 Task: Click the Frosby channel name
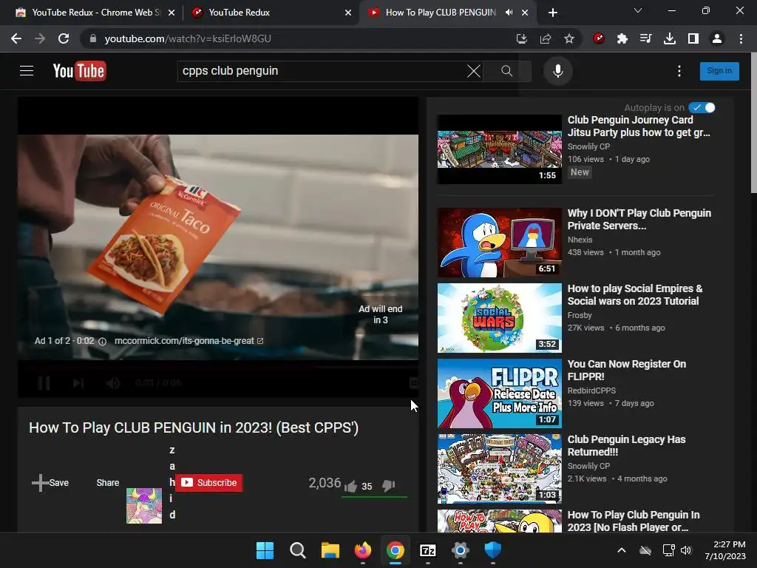pos(580,315)
